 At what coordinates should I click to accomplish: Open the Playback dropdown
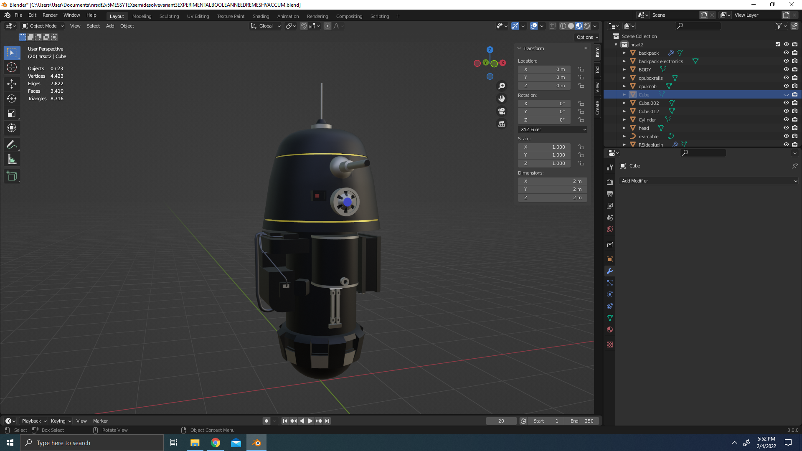click(34, 421)
